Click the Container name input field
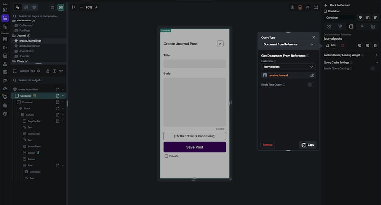 (x=339, y=17)
